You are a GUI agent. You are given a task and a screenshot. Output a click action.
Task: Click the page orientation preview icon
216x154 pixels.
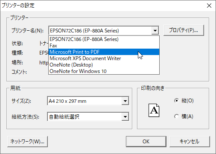[154, 110]
